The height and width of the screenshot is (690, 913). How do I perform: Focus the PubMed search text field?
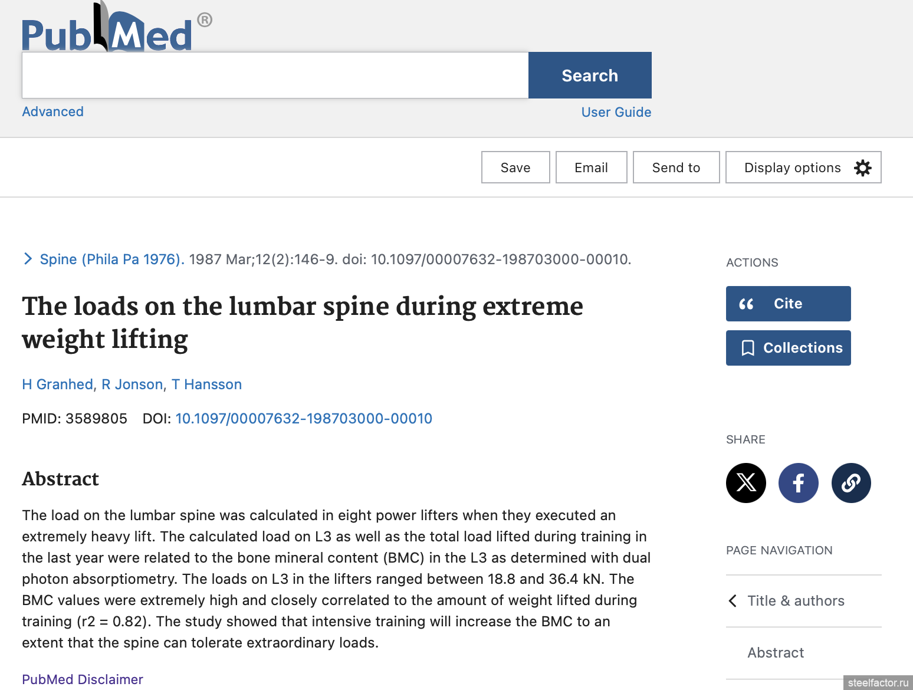point(275,75)
